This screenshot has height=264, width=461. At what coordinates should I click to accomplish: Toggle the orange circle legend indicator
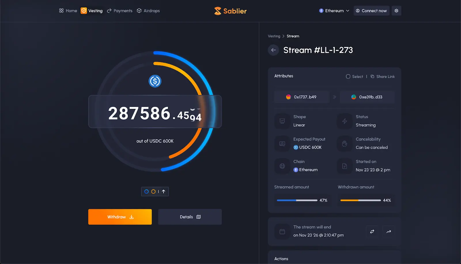pyautogui.click(x=153, y=191)
